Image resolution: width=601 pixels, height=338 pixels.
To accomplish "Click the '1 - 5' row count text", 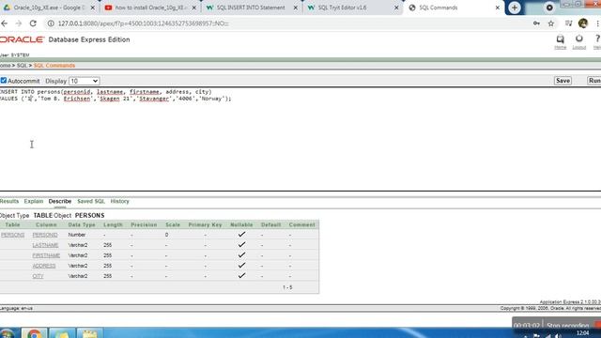I will [287, 287].
